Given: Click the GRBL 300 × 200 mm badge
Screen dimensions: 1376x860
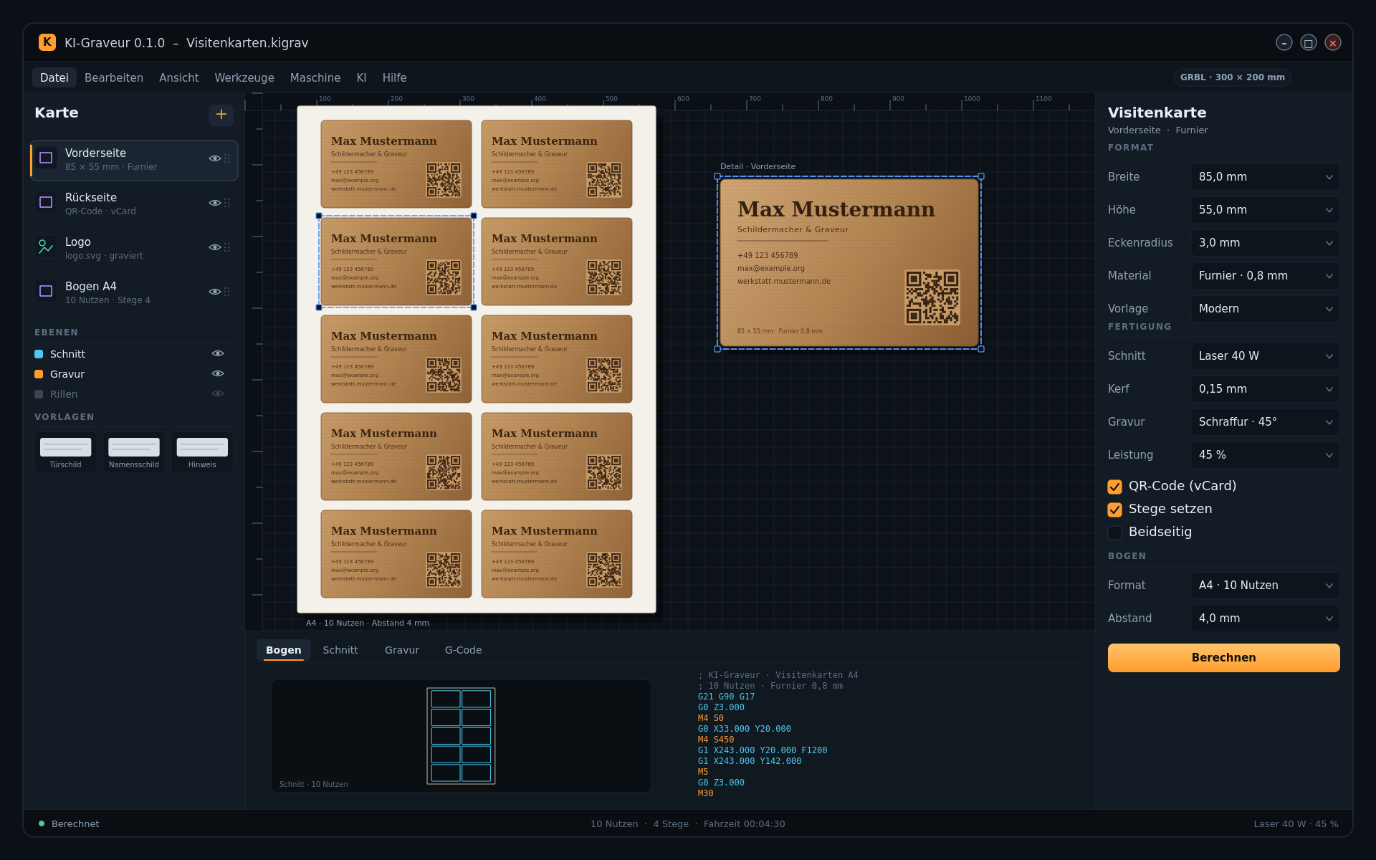Looking at the screenshot, I should click(x=1232, y=77).
